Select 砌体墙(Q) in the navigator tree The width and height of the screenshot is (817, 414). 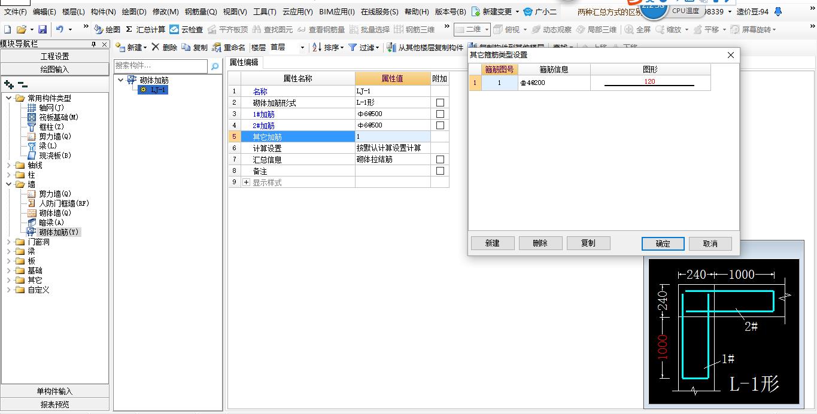point(55,213)
